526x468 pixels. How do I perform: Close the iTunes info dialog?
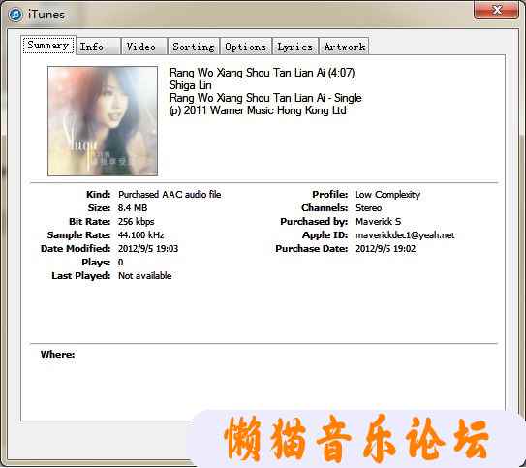(x=496, y=10)
